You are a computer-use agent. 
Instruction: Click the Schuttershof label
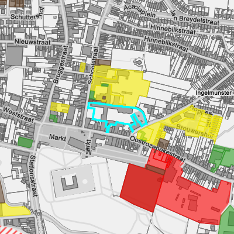pyautogui.click(x=27, y=15)
